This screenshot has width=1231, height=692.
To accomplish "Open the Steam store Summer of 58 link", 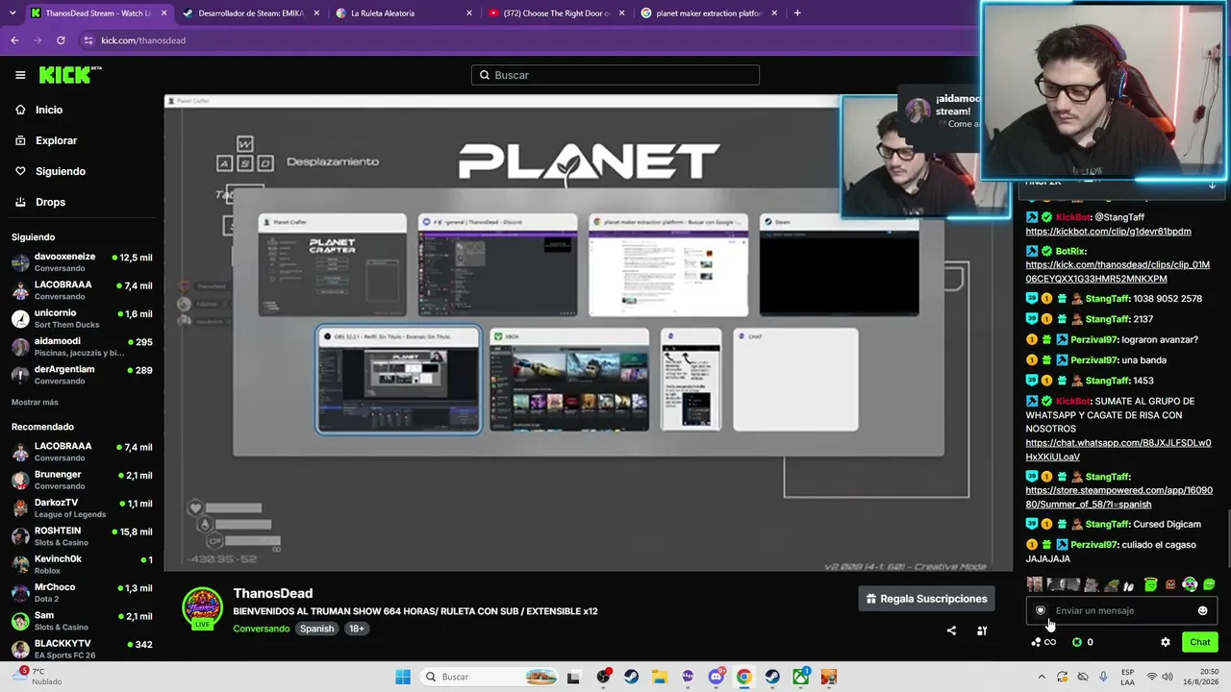I will click(x=1118, y=497).
